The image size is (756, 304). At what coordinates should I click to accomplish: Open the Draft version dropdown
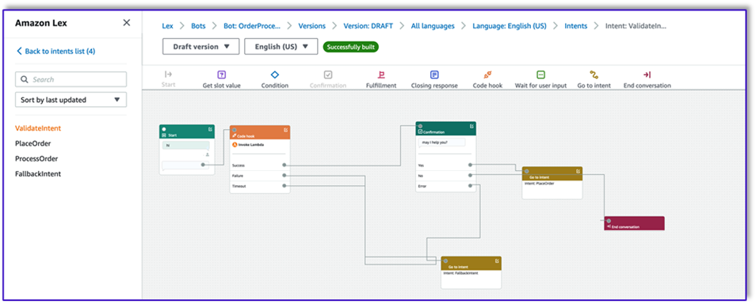(x=200, y=47)
